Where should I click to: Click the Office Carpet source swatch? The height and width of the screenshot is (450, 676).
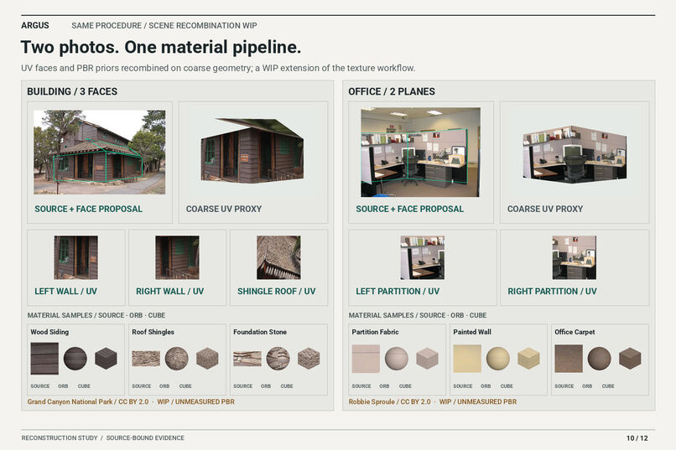[569, 359]
